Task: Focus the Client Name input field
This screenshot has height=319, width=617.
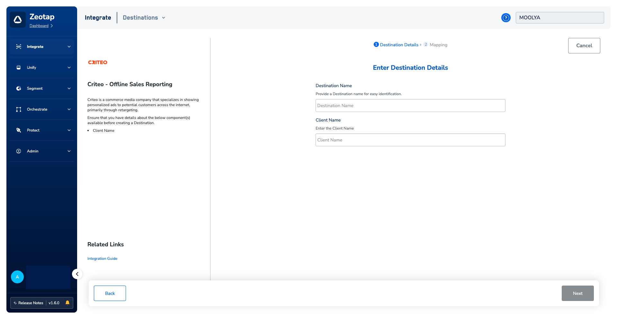Action: [x=410, y=140]
